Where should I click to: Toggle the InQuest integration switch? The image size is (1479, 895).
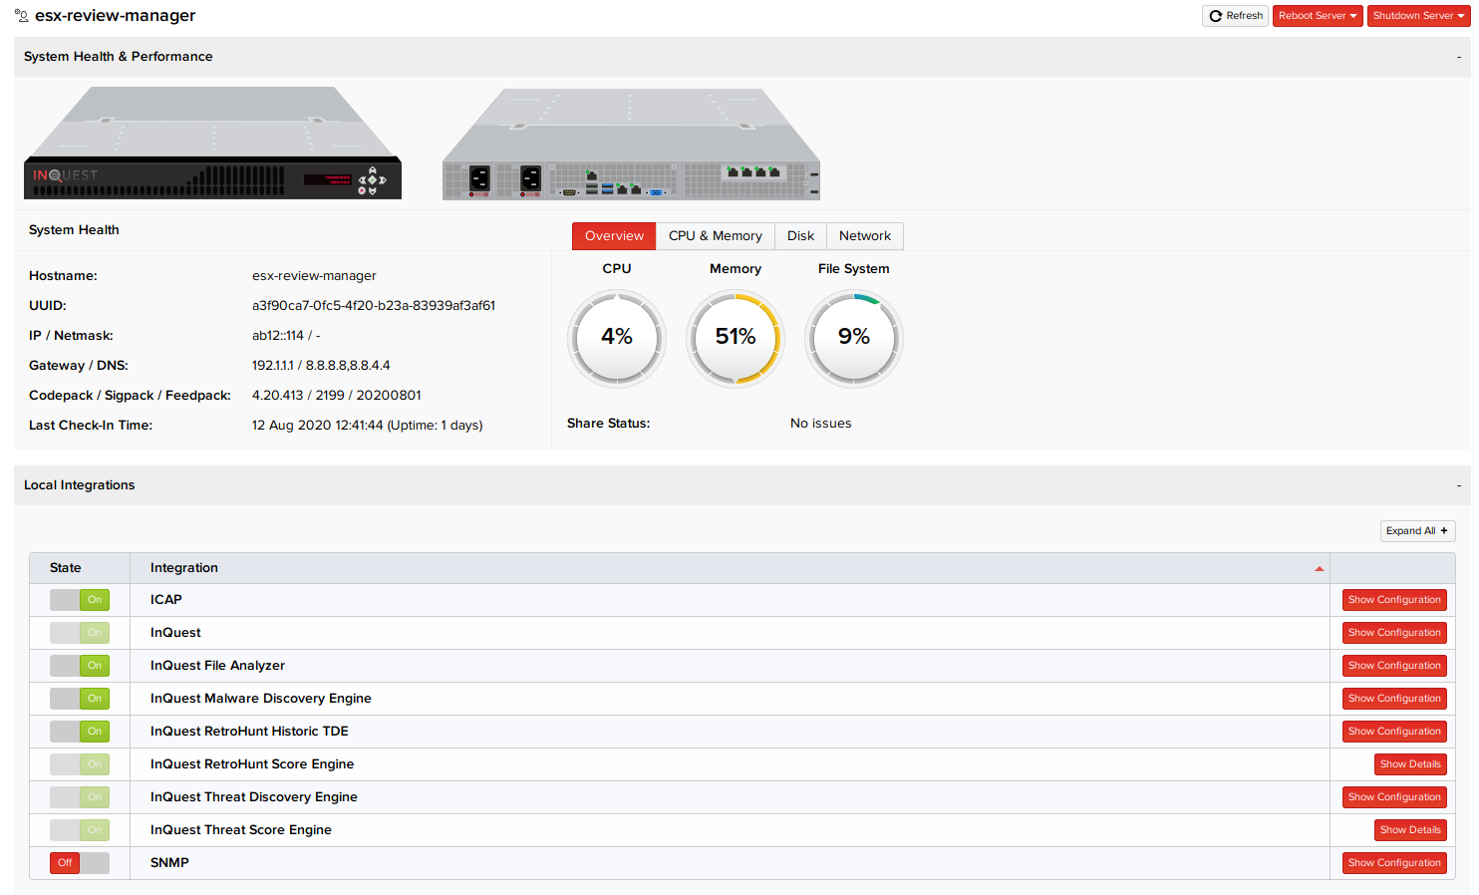coord(80,633)
